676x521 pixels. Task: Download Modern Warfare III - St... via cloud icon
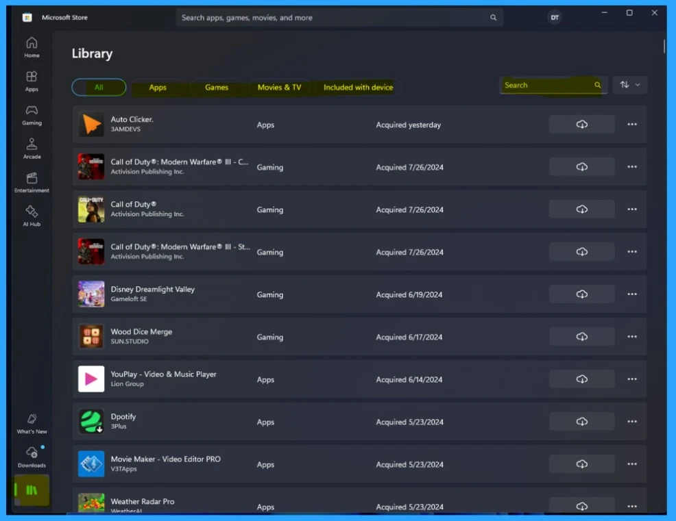(x=581, y=251)
